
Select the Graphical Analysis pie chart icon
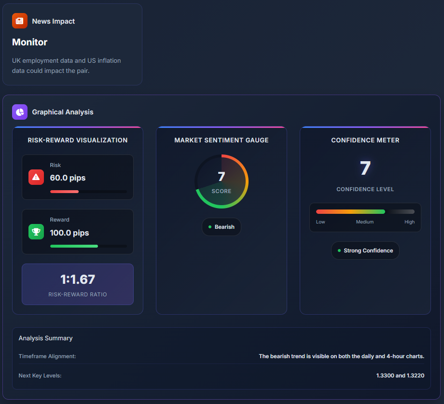coord(20,111)
